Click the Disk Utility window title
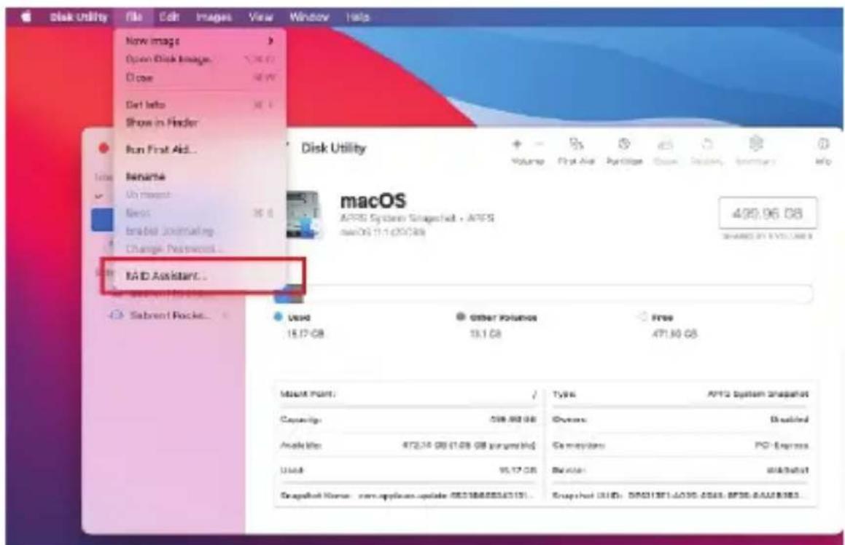Screen dimensions: 845x545 click(x=334, y=148)
